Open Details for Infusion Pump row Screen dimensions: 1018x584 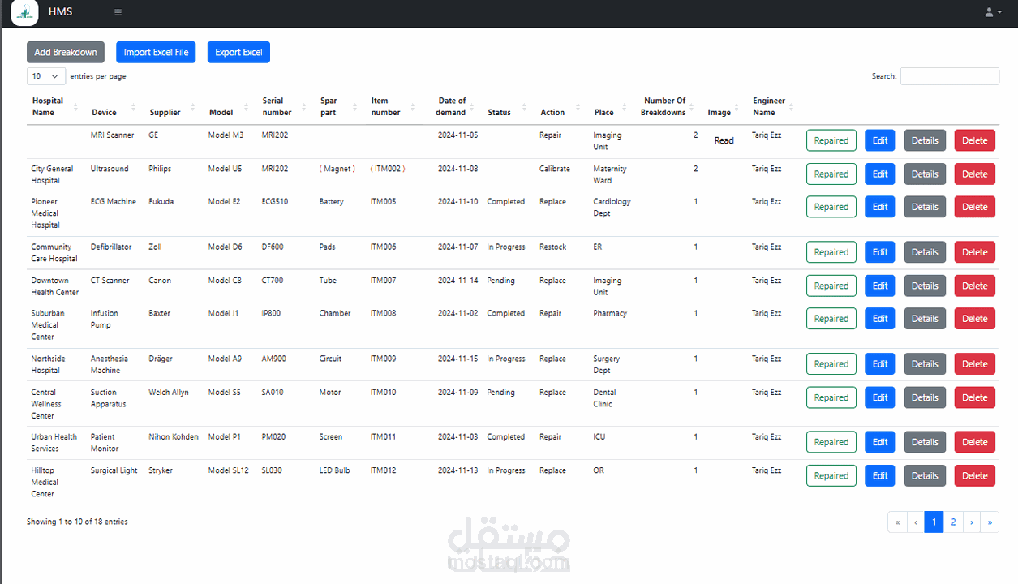tap(925, 319)
